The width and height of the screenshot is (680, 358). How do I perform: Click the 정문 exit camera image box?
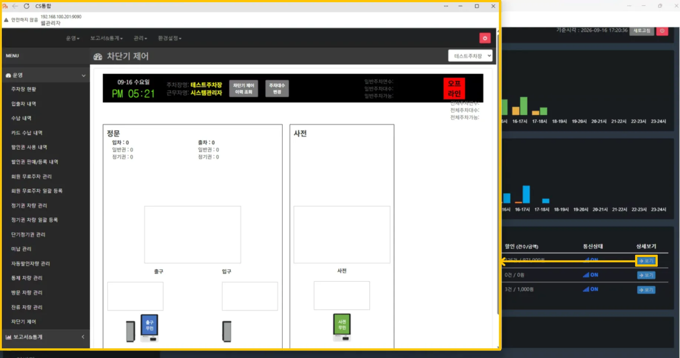coord(193,235)
